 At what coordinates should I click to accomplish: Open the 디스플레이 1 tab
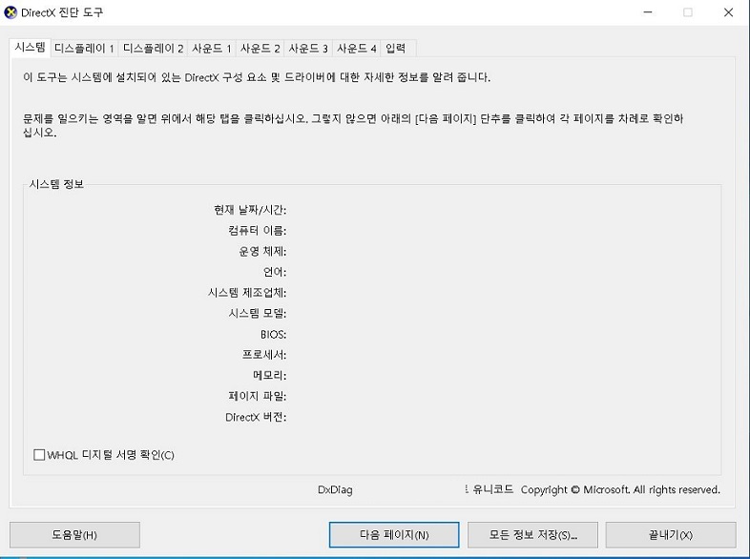coord(84,49)
